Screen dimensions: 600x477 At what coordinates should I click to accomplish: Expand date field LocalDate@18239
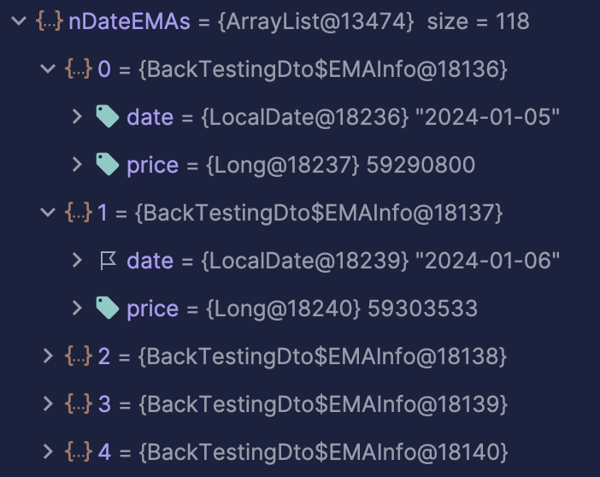tap(77, 261)
